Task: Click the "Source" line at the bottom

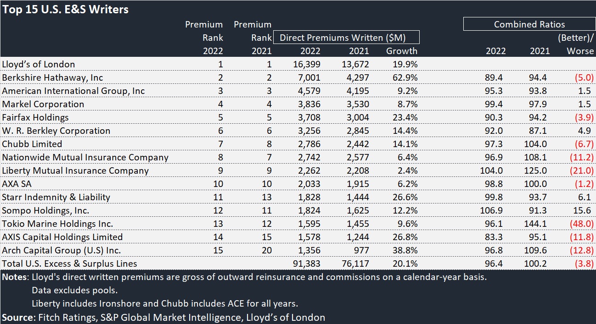Action: click(163, 317)
